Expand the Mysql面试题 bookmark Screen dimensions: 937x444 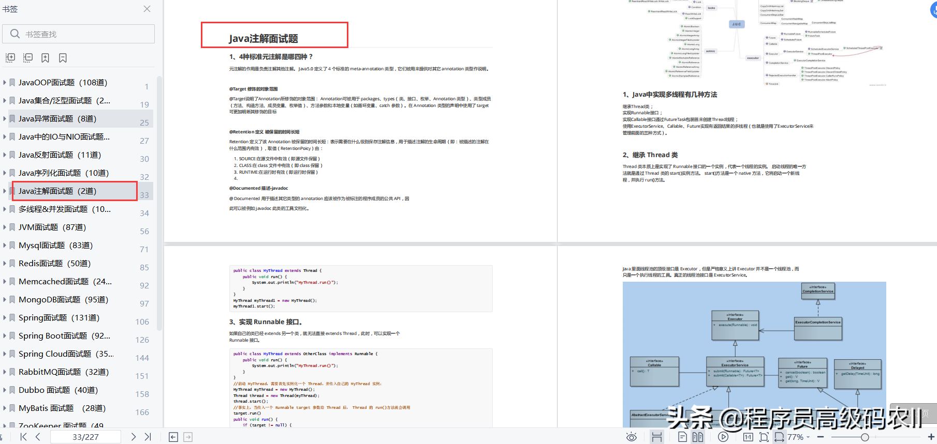(x=5, y=245)
